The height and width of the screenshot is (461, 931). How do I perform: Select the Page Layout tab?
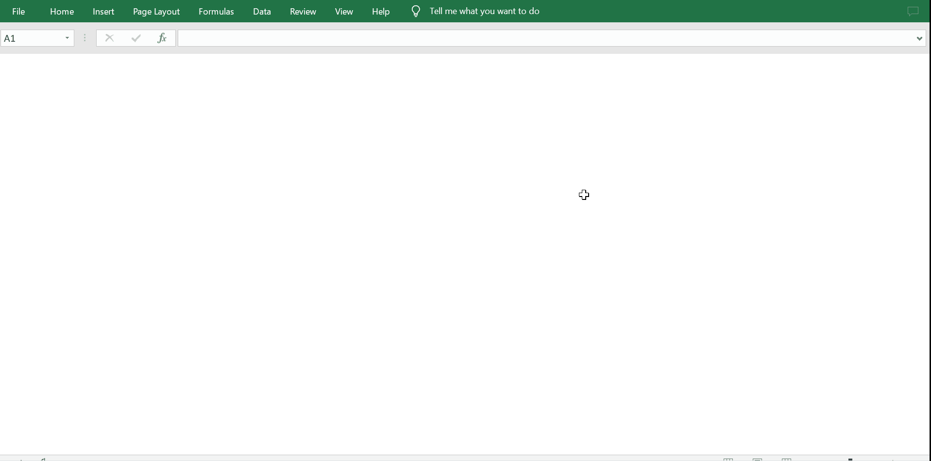tap(156, 11)
